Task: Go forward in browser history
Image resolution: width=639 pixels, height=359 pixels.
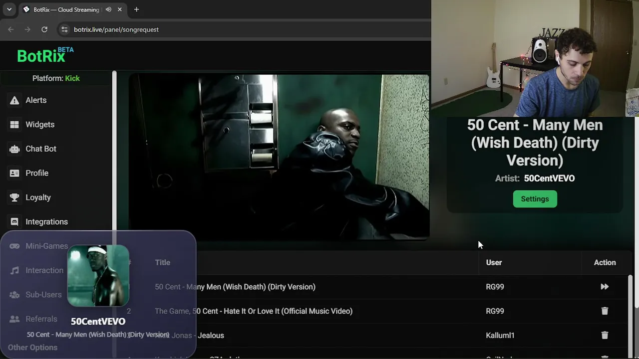Action: pyautogui.click(x=27, y=29)
